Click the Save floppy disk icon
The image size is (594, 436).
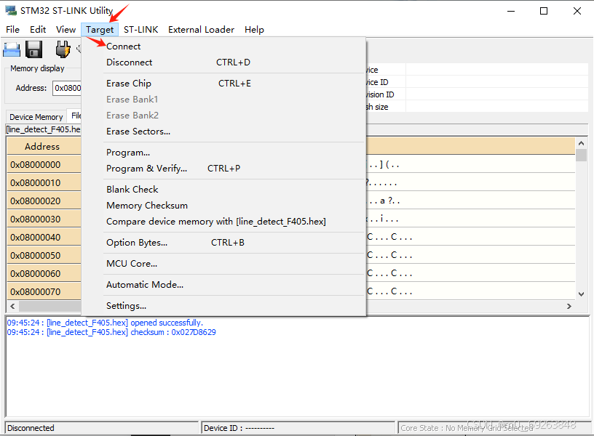[34, 49]
